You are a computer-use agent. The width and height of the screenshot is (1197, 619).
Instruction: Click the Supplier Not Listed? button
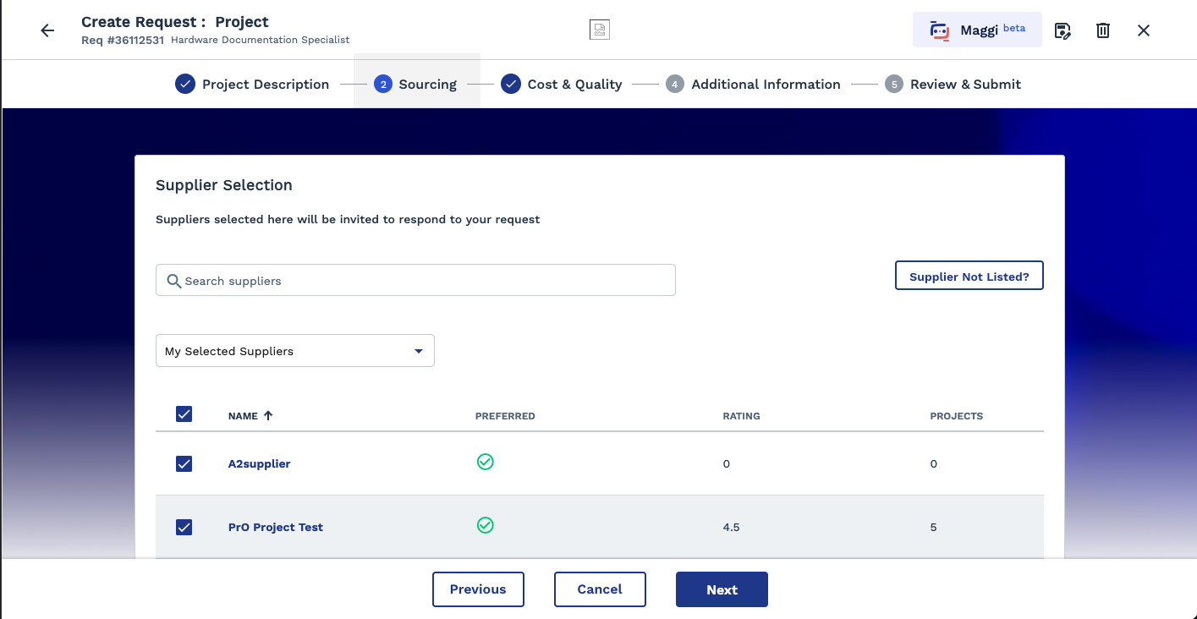[x=969, y=276]
